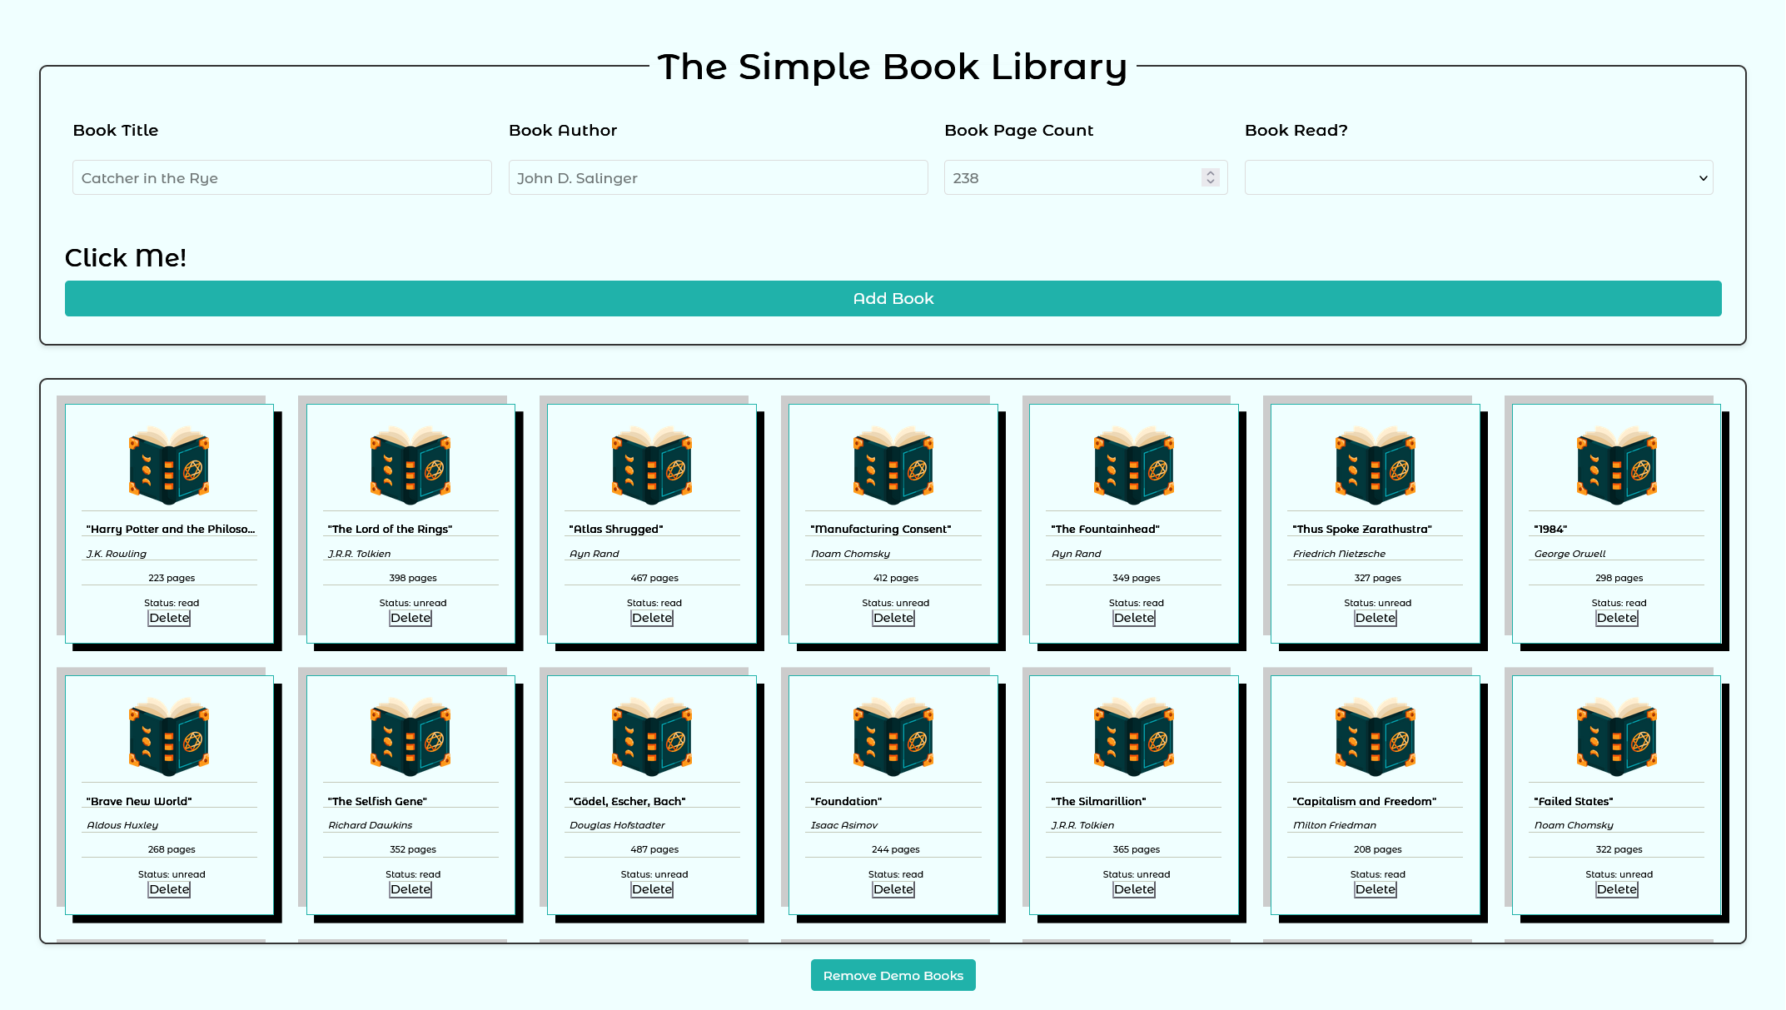1786x1010 pixels.
Task: Delete Gödel, Escher, Bach card
Action: [652, 889]
